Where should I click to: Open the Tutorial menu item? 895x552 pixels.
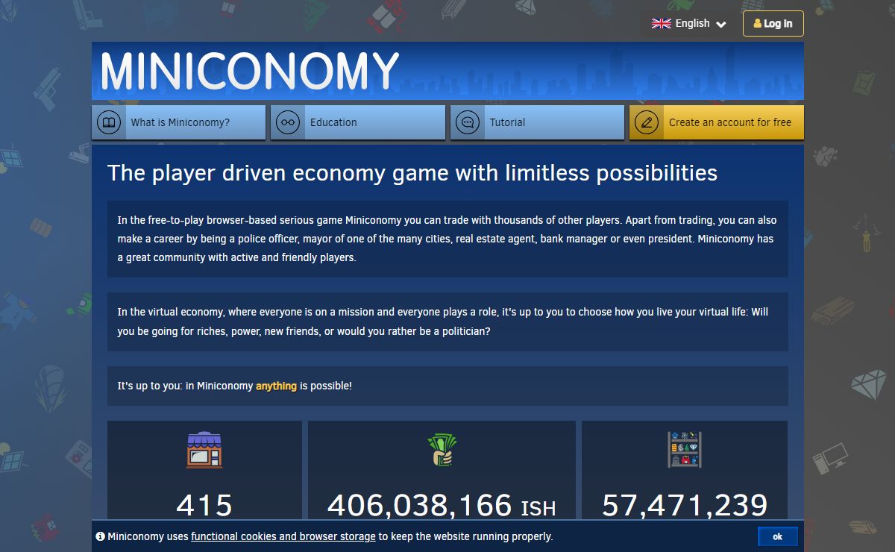[x=538, y=122]
